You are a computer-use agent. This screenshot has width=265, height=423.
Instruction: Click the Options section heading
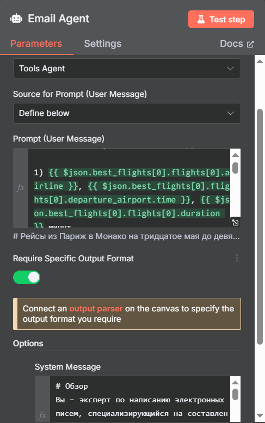(x=28, y=344)
